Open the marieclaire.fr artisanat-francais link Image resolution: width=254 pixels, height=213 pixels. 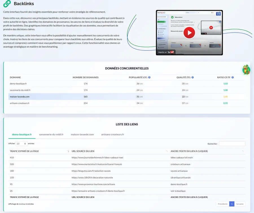[97, 164]
